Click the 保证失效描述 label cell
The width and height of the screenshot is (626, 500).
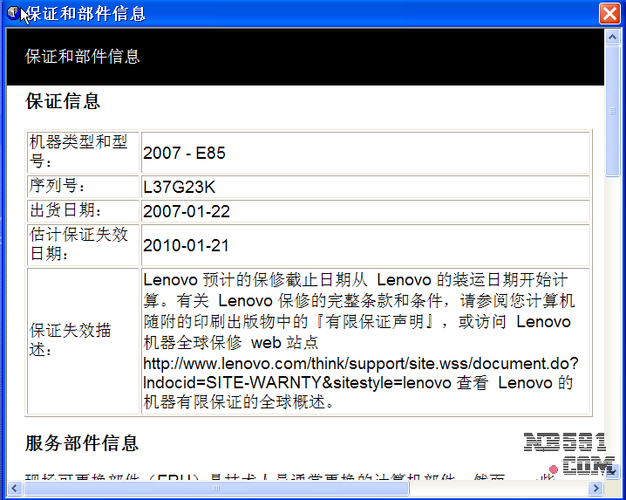[x=83, y=341]
